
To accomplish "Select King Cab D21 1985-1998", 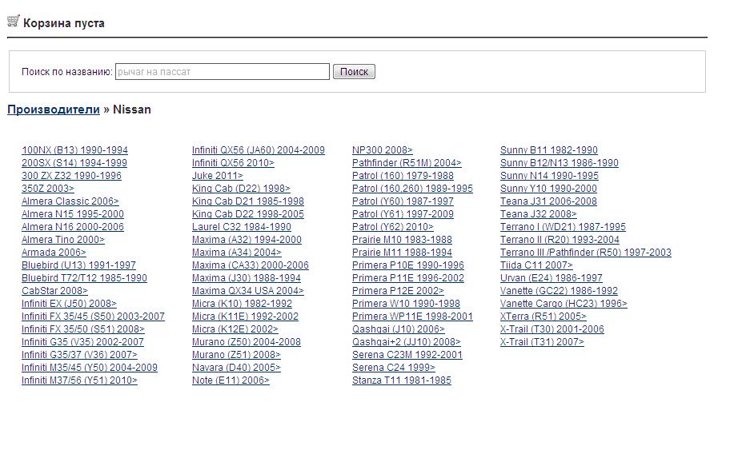I will click(x=248, y=201).
